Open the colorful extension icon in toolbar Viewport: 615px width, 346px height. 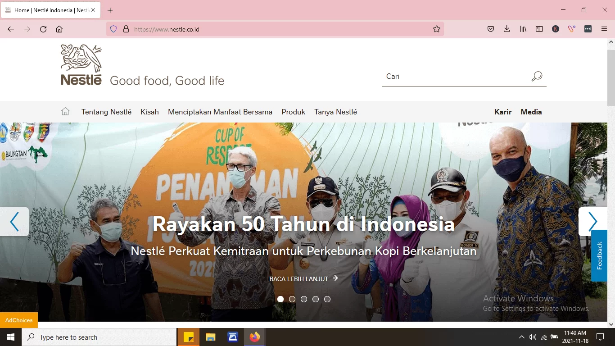click(x=572, y=29)
